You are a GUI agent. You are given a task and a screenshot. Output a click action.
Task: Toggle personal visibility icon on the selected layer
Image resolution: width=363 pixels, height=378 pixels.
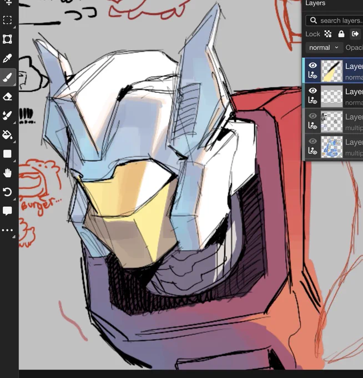pyautogui.click(x=312, y=76)
